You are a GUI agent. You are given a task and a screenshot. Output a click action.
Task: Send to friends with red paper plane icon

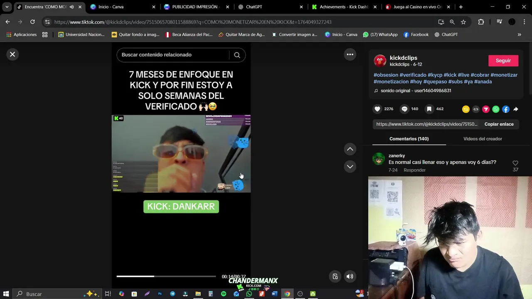486,109
